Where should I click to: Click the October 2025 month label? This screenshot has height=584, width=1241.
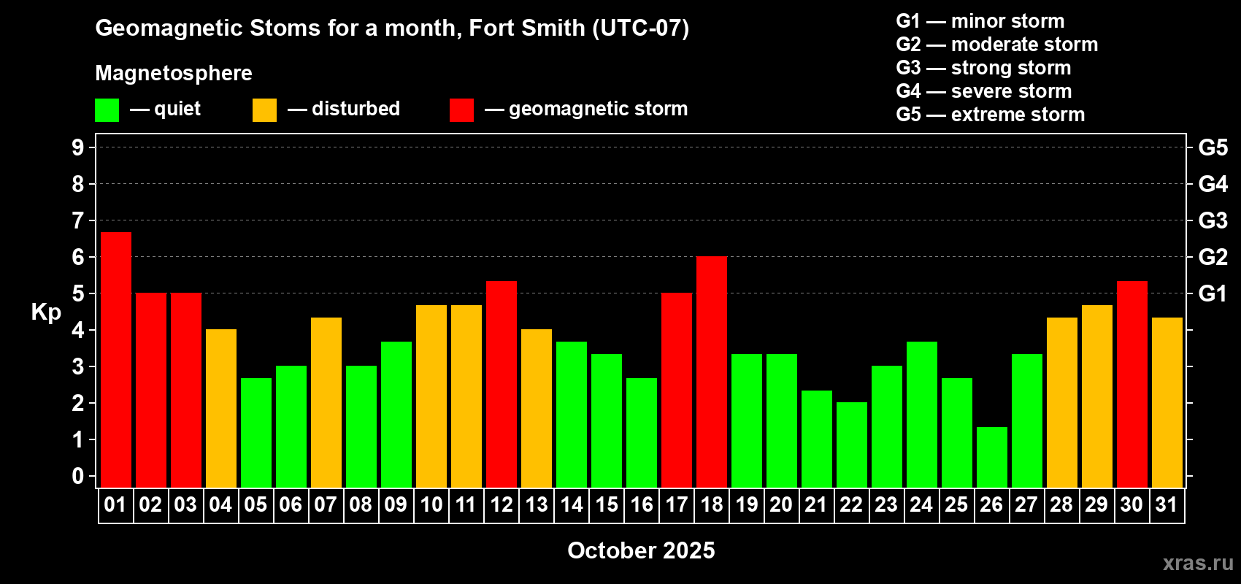tap(641, 550)
